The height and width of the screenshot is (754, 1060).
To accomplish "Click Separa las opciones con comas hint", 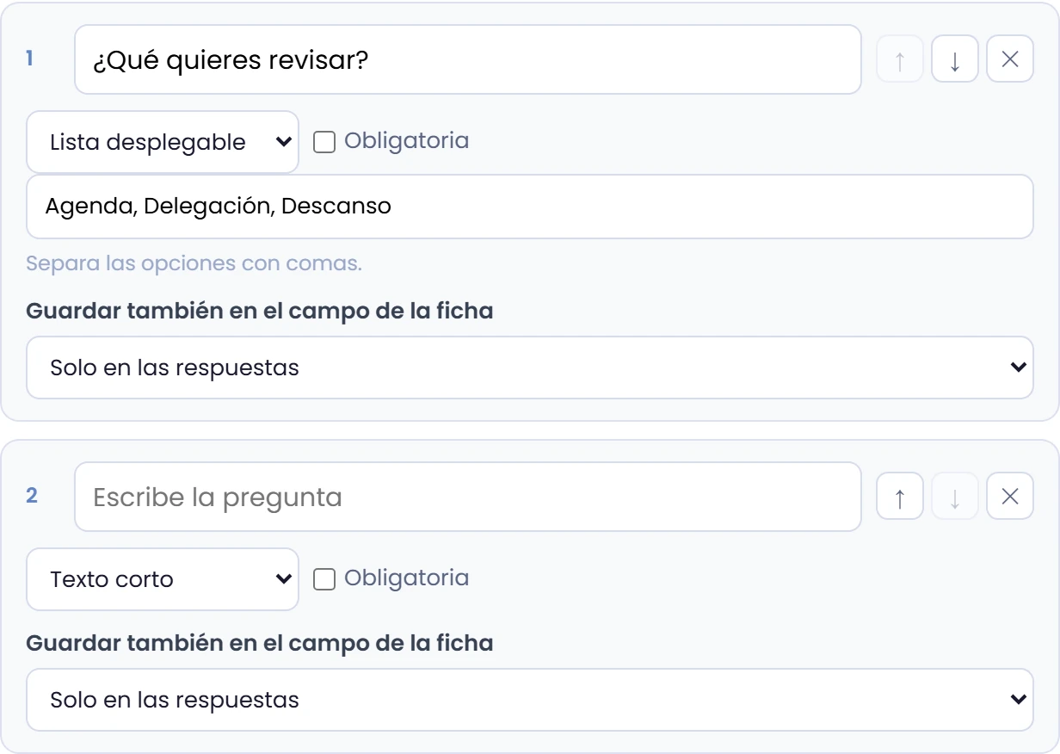I will [x=194, y=263].
